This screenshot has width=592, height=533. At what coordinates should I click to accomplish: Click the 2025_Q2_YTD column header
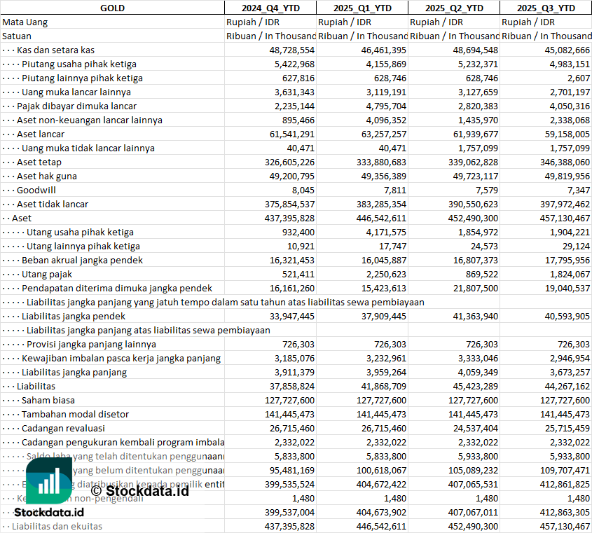[x=454, y=8]
